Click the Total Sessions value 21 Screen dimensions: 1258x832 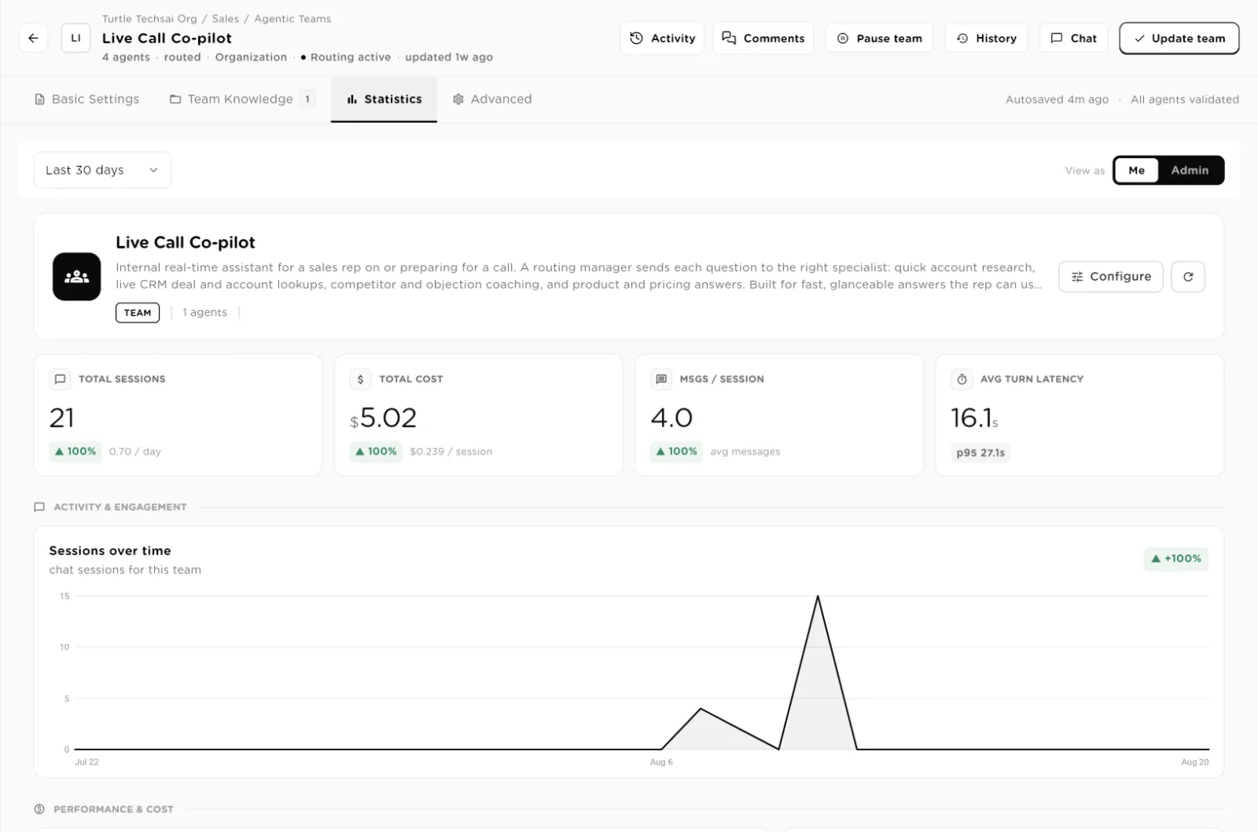point(61,418)
